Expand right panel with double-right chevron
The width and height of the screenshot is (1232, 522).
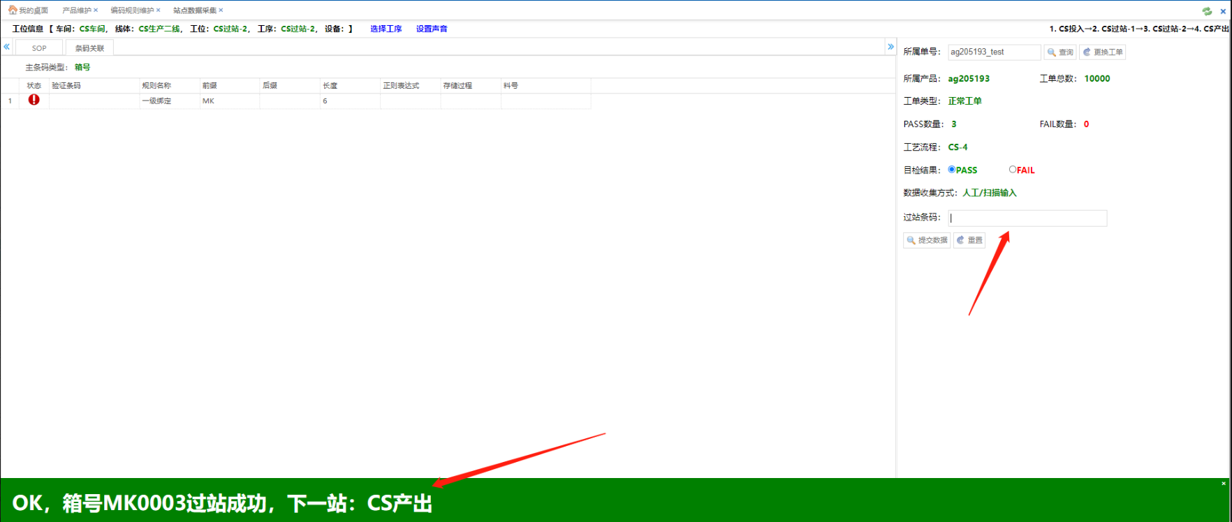tap(890, 47)
